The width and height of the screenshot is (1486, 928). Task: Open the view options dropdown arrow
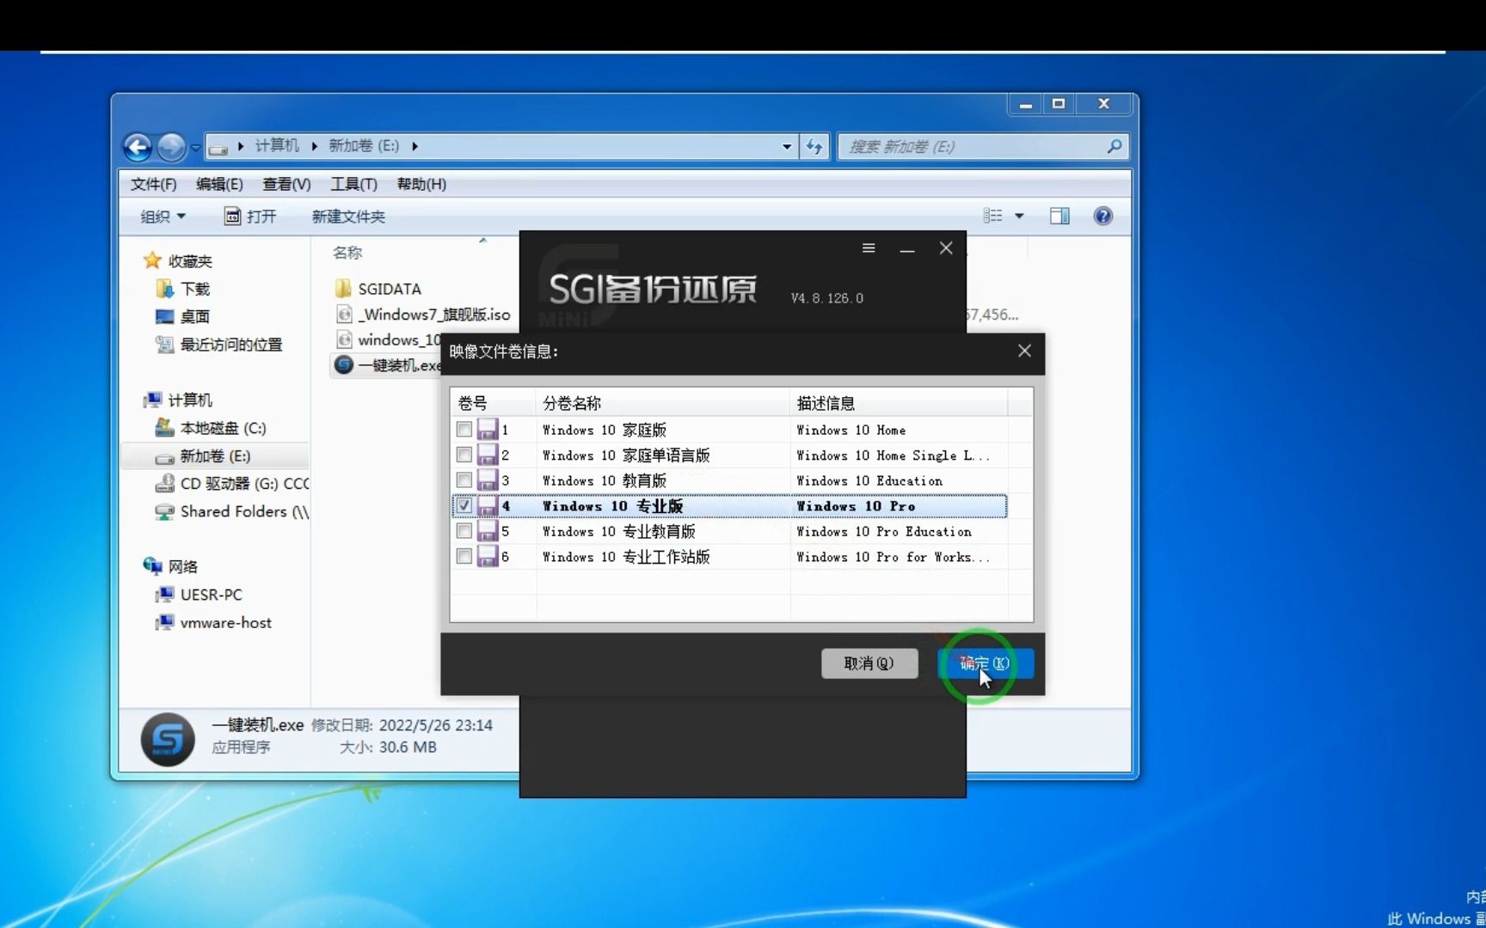coord(1019,216)
